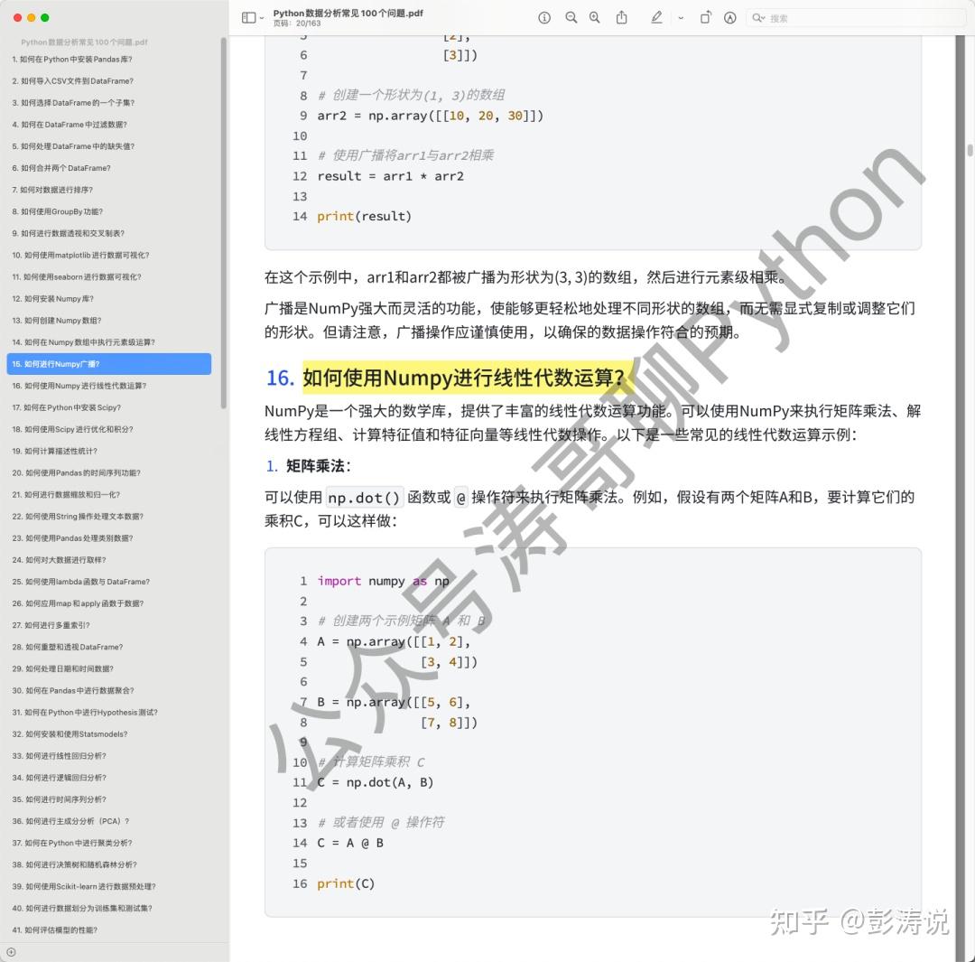
Task: Open the Share menu icon
Action: (x=621, y=17)
